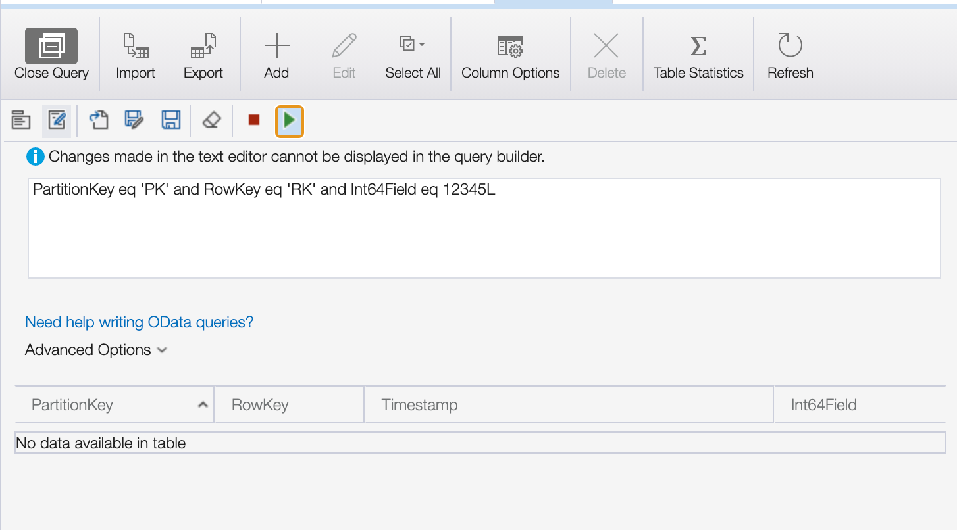Click the Save Query As icon
This screenshot has height=530, width=957.
tap(134, 120)
